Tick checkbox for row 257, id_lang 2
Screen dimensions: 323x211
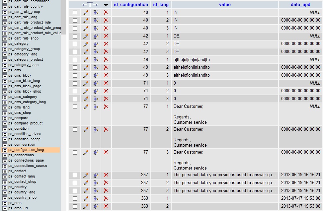75,183
